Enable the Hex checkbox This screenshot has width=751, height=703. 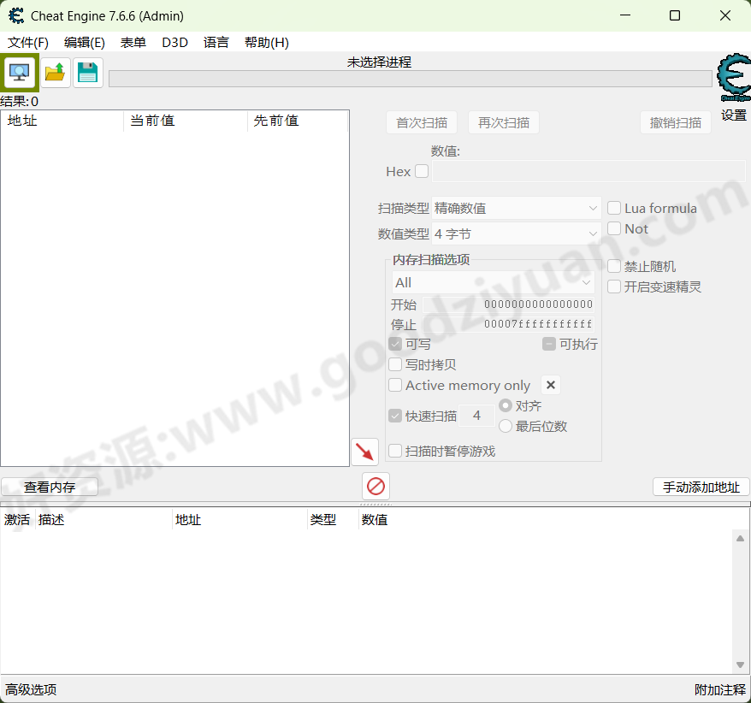(421, 171)
